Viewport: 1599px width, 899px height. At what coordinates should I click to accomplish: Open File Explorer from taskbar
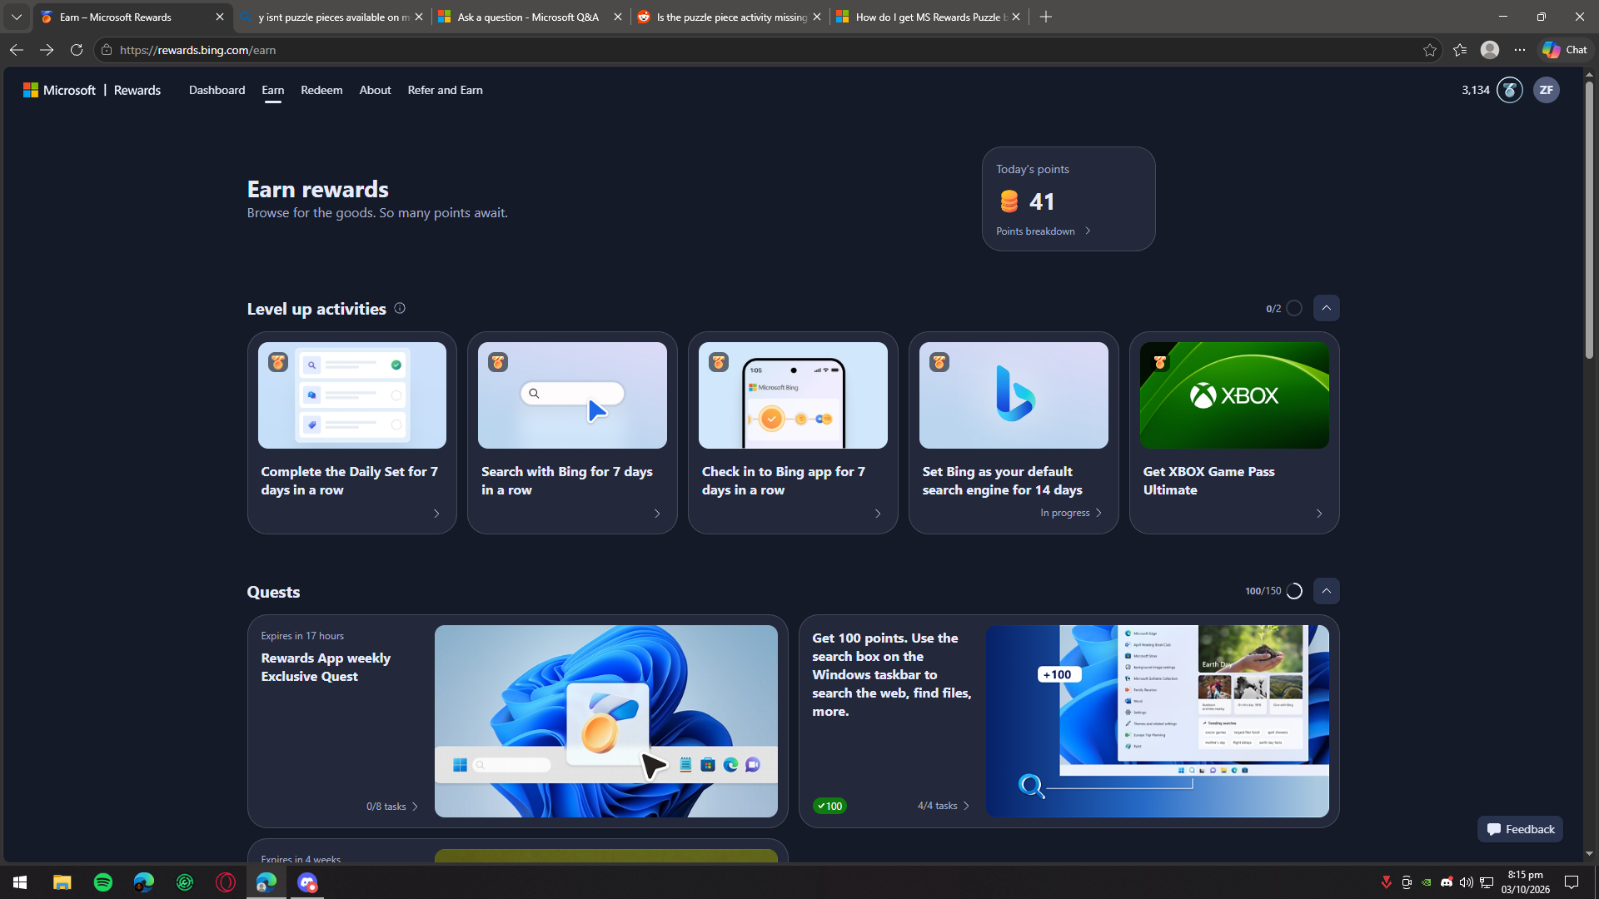point(62,882)
